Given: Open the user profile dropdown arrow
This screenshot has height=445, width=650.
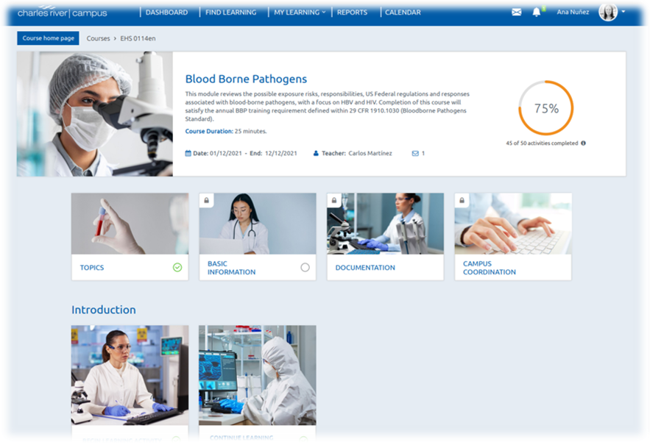Looking at the screenshot, I should [x=623, y=12].
